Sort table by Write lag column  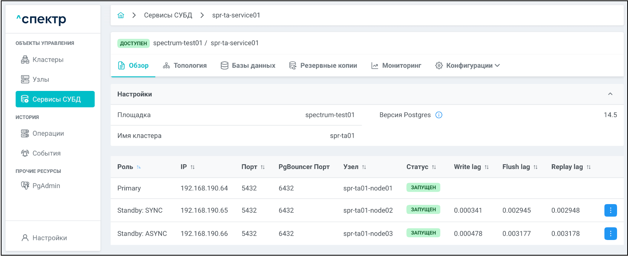pyautogui.click(x=486, y=167)
